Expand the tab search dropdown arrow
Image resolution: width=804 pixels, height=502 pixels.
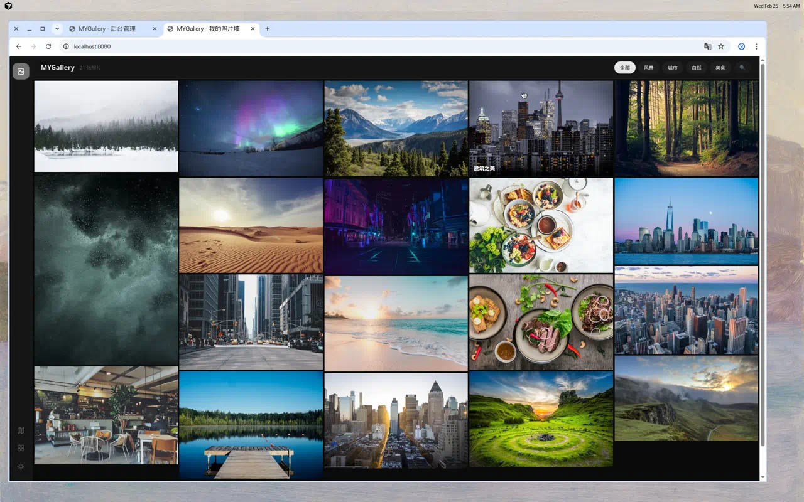pyautogui.click(x=57, y=29)
